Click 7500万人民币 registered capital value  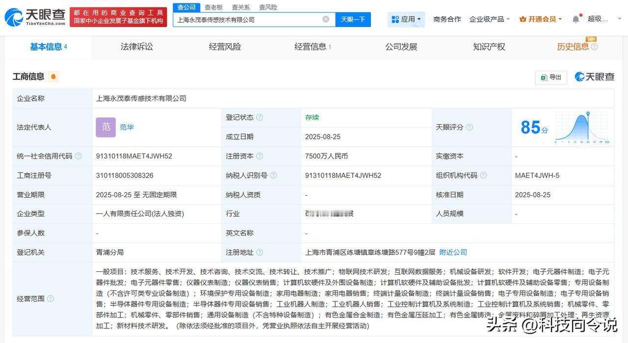(x=326, y=156)
